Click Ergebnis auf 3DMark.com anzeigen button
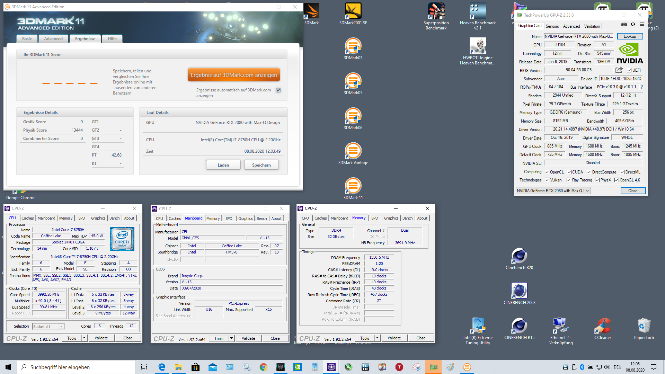 tap(234, 75)
